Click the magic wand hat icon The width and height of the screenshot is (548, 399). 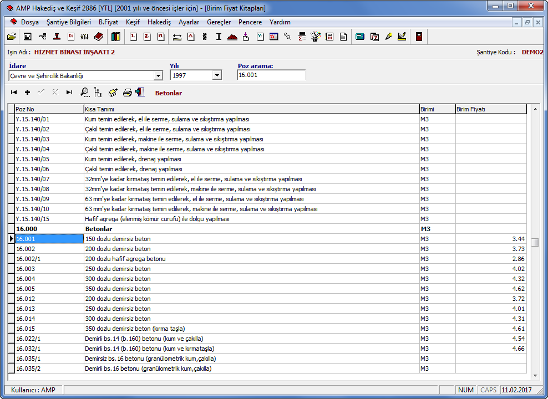click(316, 37)
